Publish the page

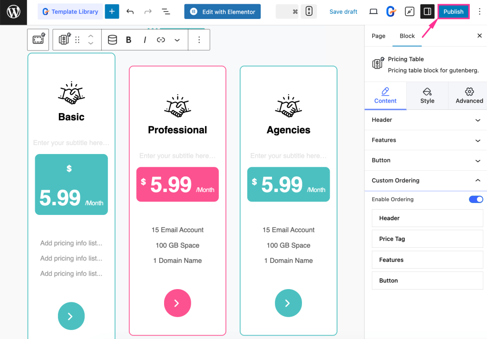tap(453, 12)
